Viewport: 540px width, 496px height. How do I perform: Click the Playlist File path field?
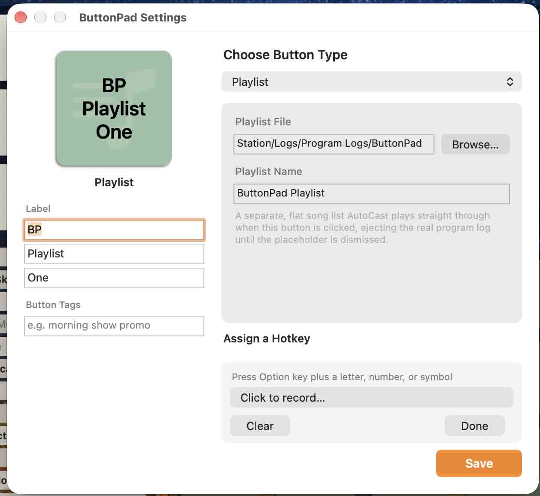334,144
